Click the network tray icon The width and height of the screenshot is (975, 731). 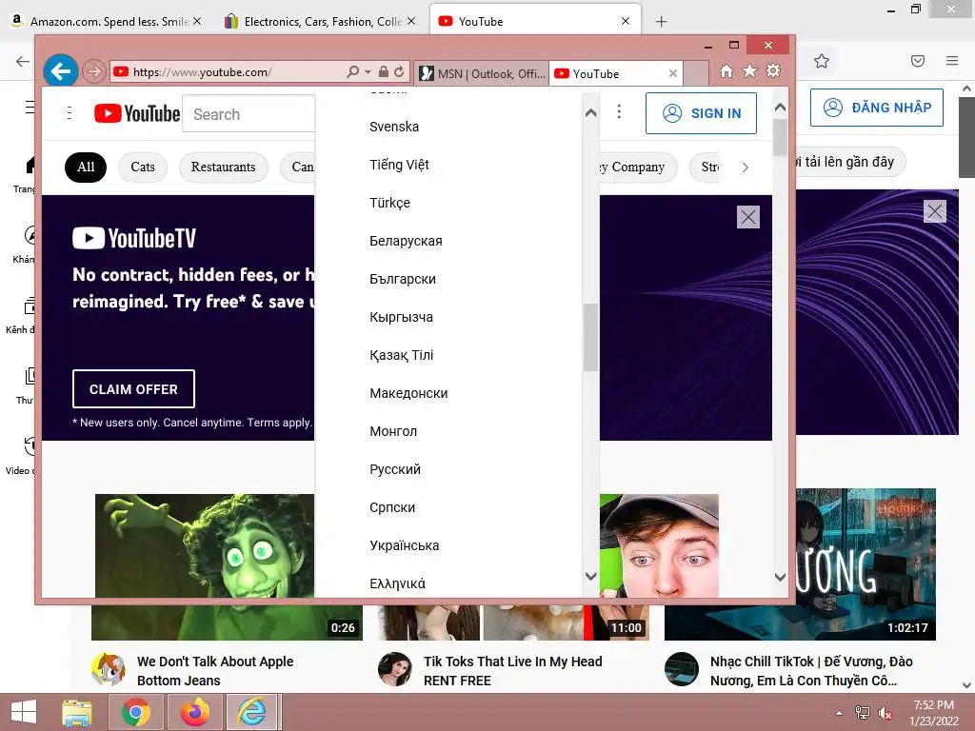click(863, 713)
